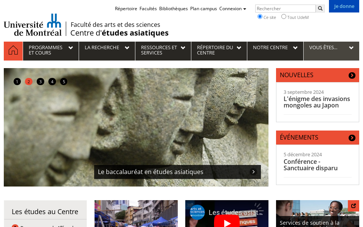Viewport: 363px width, 227px height.
Task: Click the home icon in navigation bar
Action: [x=13, y=51]
